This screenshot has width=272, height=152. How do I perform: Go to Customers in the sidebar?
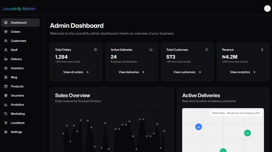click(20, 41)
